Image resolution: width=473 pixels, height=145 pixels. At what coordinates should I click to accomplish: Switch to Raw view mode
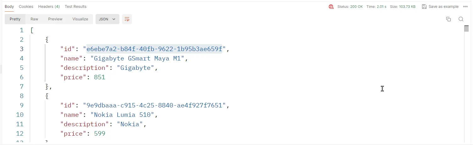[x=34, y=19]
